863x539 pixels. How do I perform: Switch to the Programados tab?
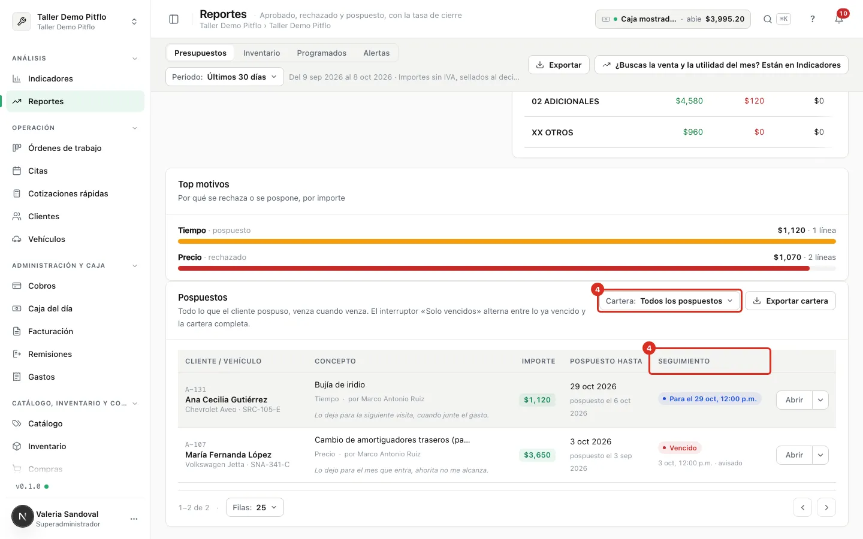point(322,53)
